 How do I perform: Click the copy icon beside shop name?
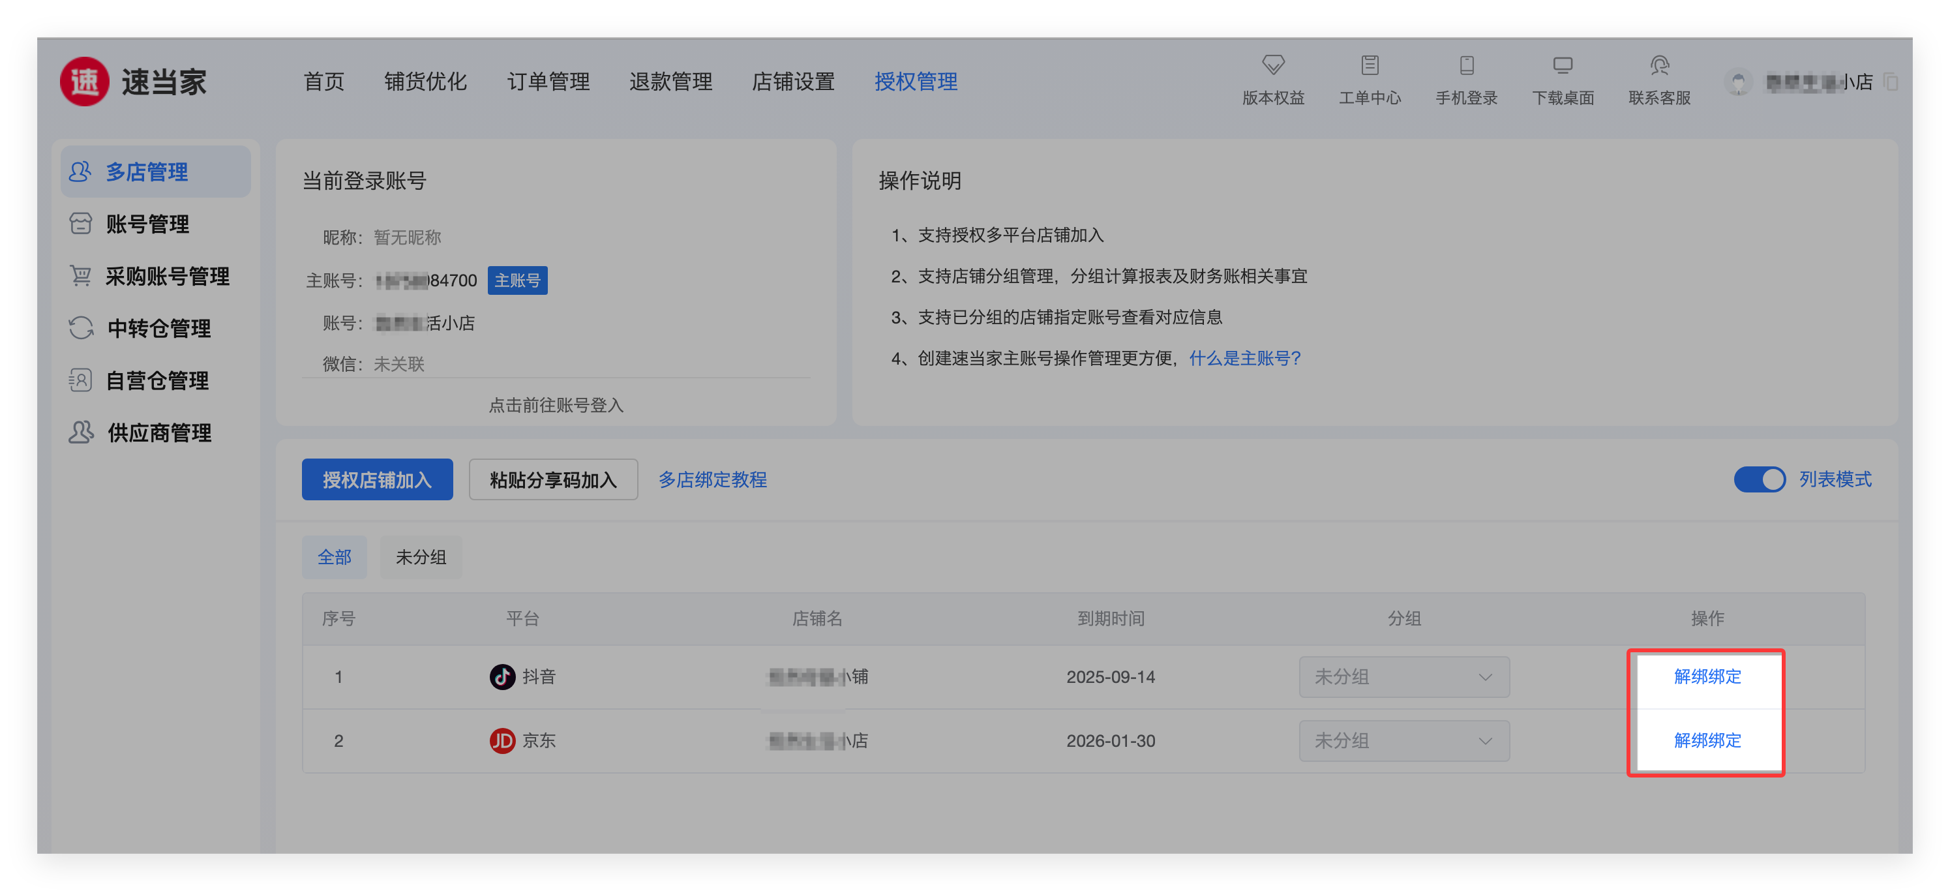(x=1890, y=82)
